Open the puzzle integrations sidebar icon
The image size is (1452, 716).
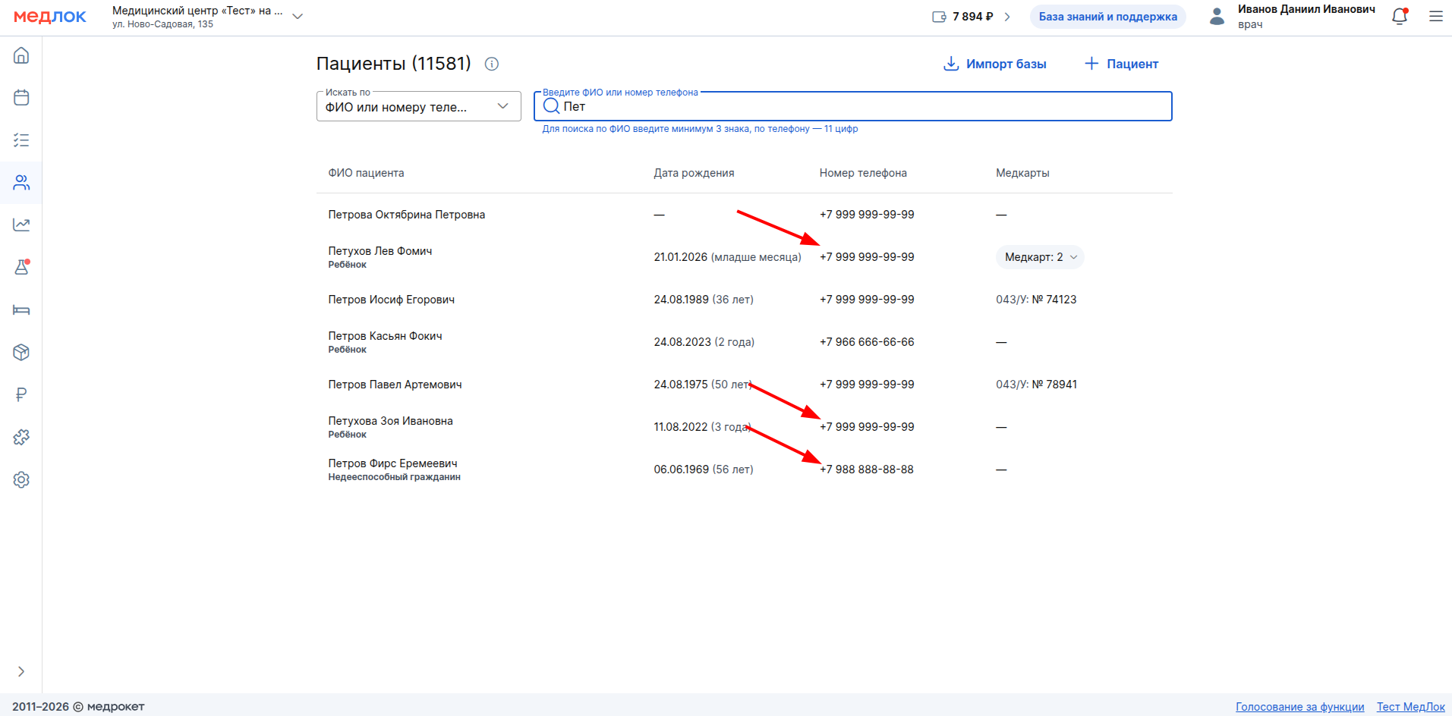[x=21, y=438]
